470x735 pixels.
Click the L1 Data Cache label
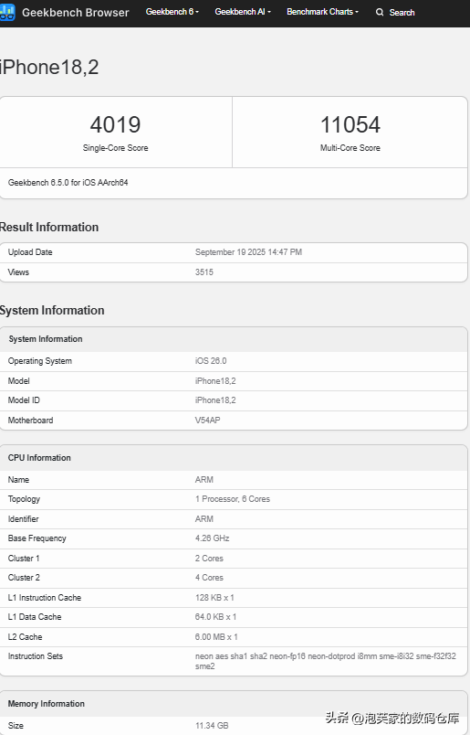35,617
